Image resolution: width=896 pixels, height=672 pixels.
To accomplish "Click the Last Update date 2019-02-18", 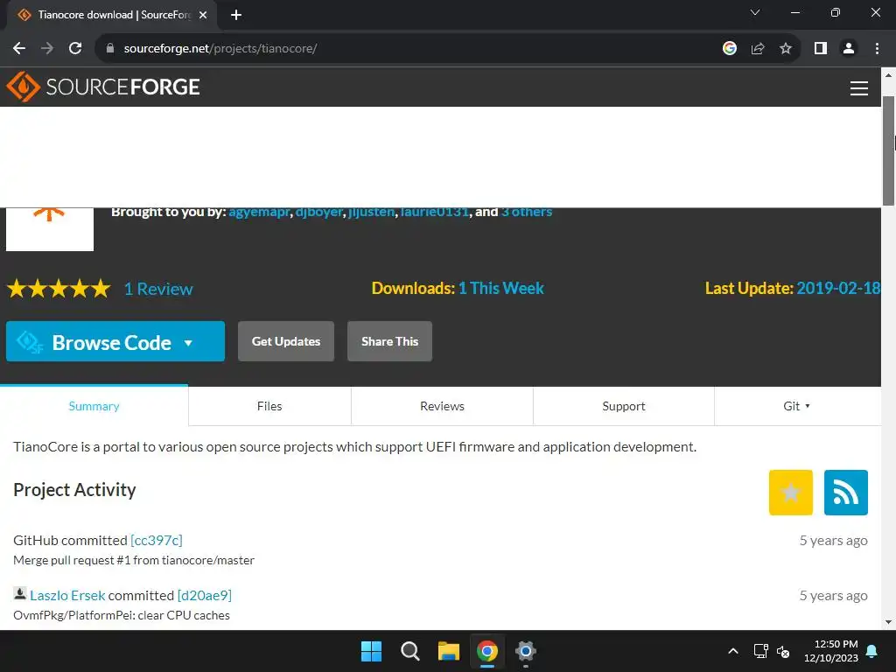I will tap(838, 288).
